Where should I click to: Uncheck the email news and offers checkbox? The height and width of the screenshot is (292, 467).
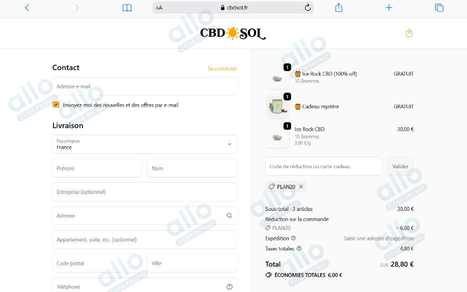(x=56, y=104)
